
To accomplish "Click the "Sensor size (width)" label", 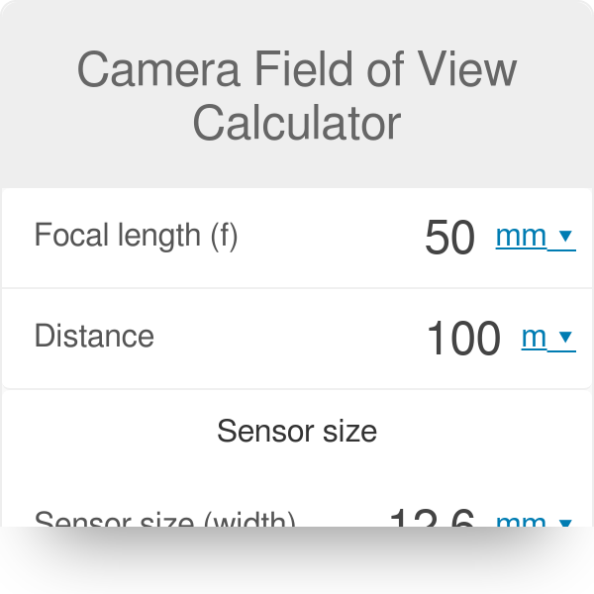I will pos(164,521).
